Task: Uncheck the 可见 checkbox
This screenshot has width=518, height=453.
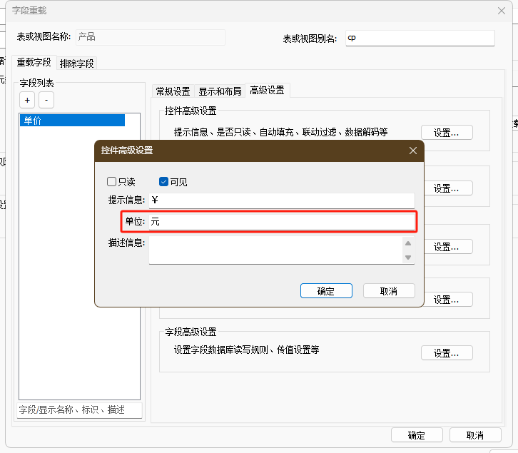Action: point(163,182)
